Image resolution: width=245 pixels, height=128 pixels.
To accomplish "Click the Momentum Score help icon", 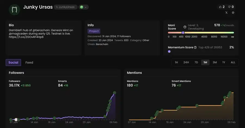I will pos(195,47).
